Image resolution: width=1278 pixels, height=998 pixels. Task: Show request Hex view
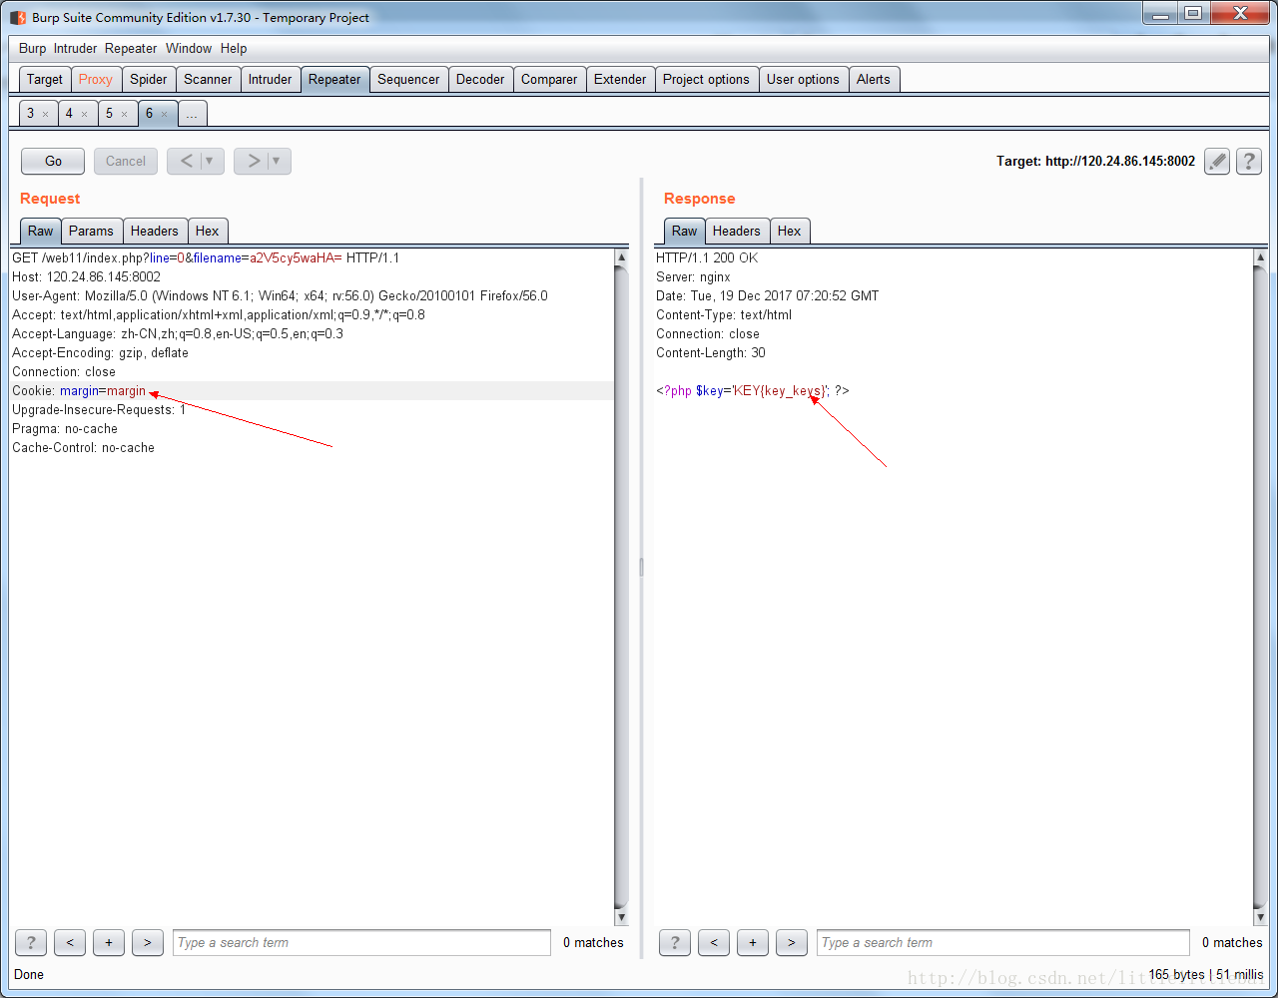pyautogui.click(x=208, y=231)
